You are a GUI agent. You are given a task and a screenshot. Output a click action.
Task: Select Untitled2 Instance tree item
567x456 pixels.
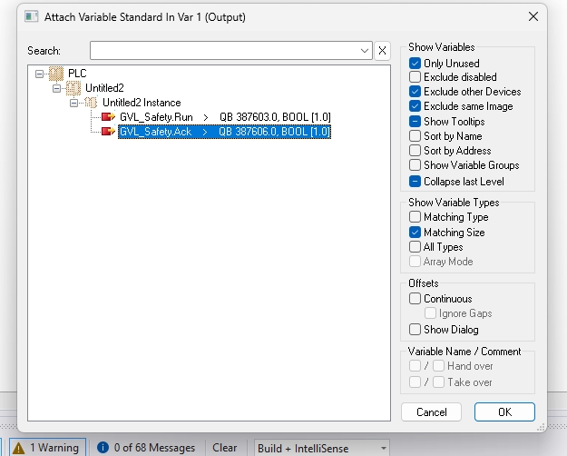click(x=142, y=103)
